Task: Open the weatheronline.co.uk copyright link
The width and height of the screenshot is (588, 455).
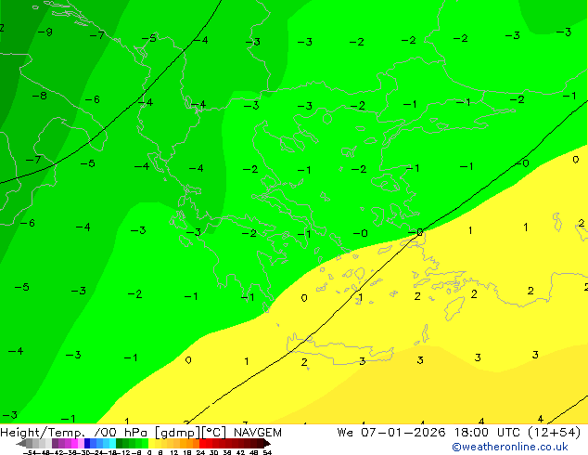Action: [x=509, y=447]
